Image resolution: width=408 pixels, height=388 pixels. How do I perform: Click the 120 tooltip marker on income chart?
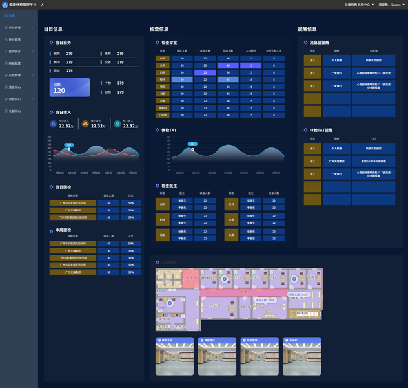[x=69, y=145]
